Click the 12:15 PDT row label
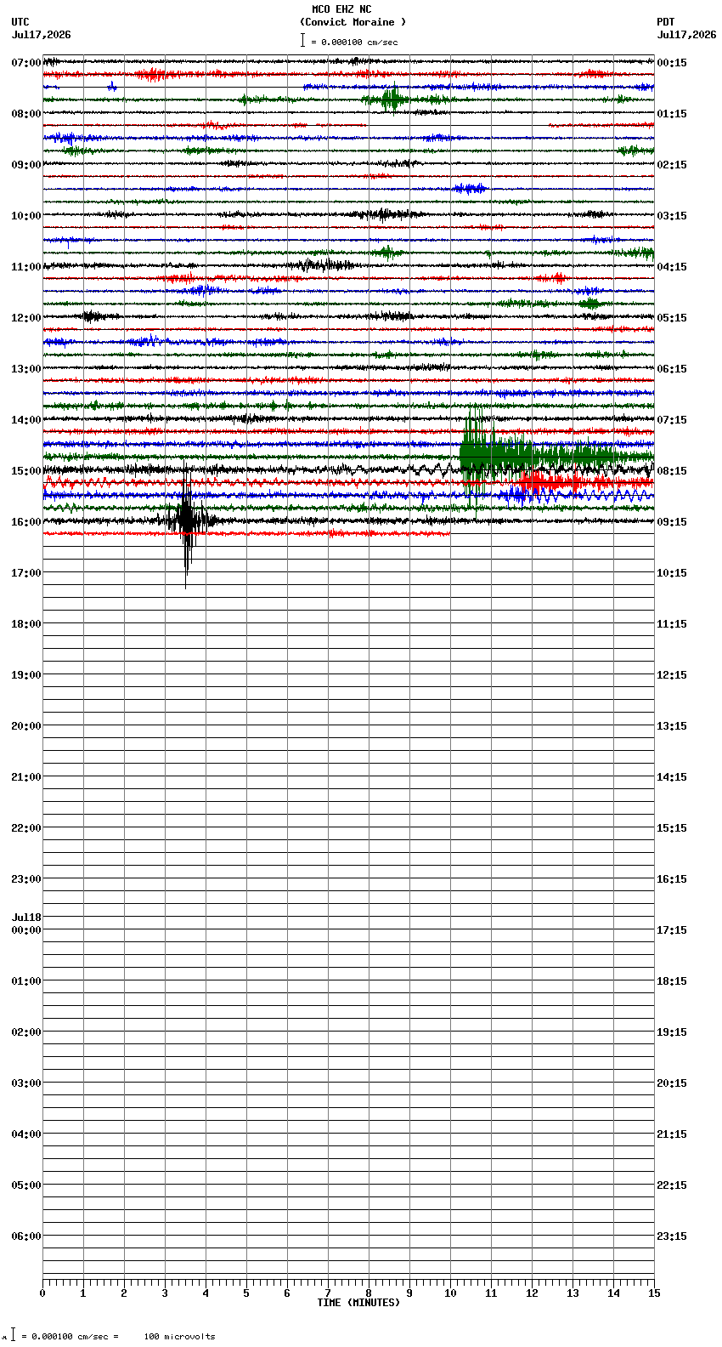 (672, 675)
